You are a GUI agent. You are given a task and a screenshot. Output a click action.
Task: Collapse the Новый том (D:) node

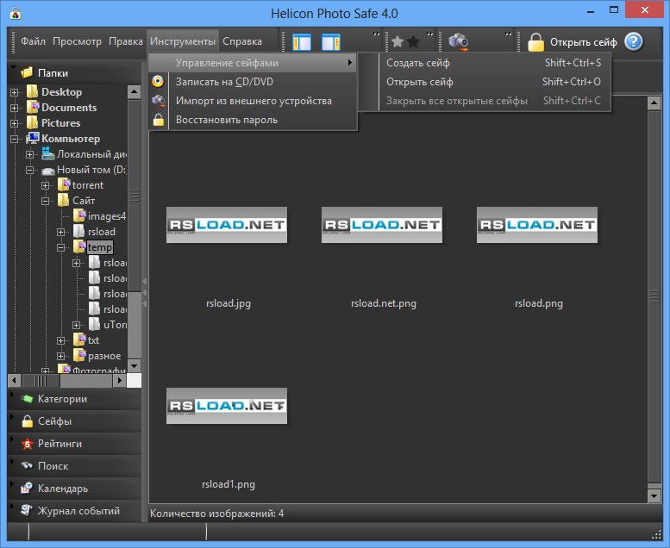click(29, 170)
